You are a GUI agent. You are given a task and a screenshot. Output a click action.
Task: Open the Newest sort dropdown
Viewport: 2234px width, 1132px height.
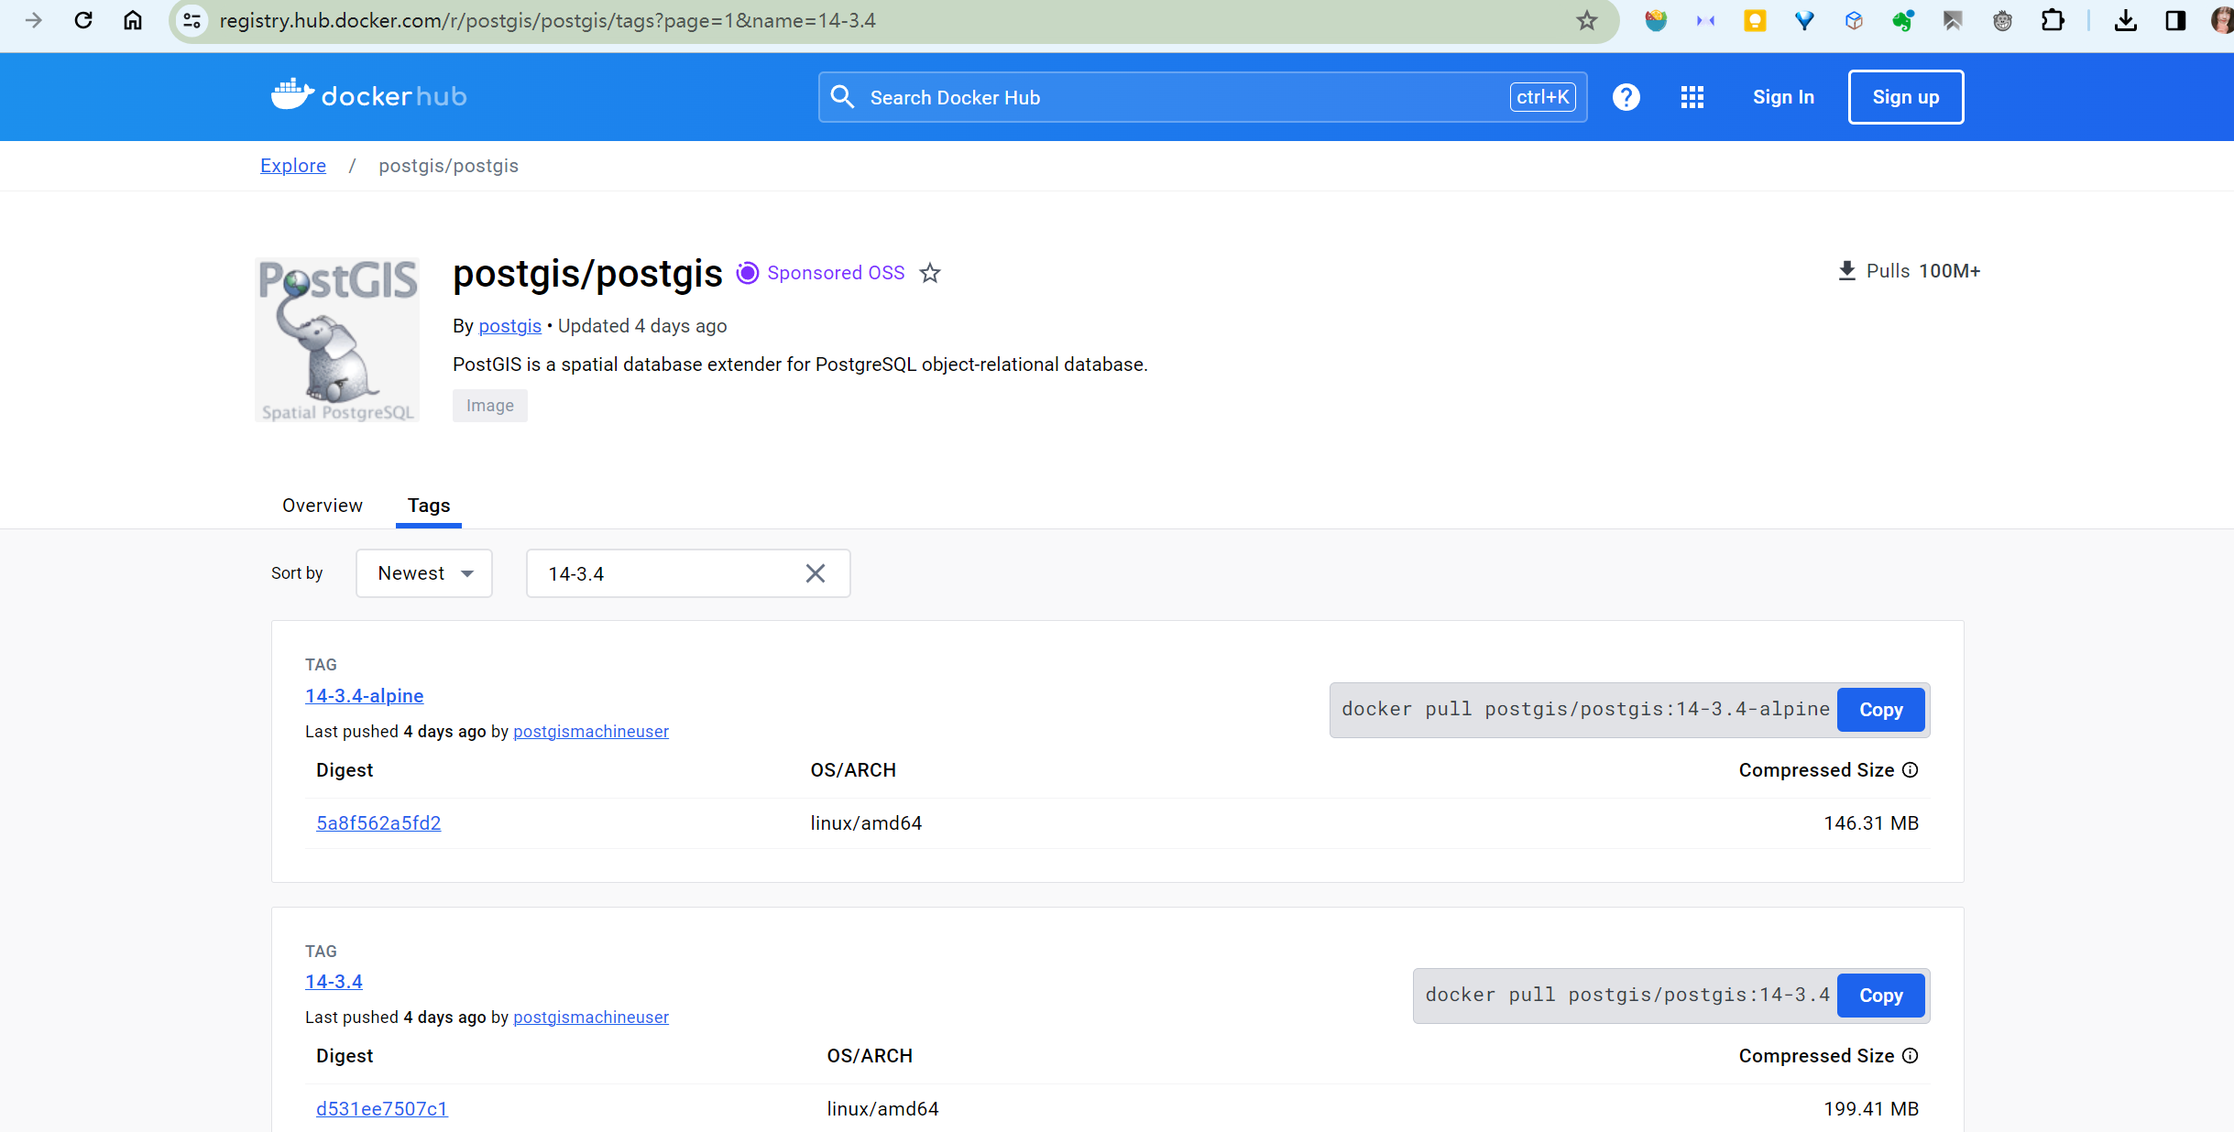tap(423, 573)
